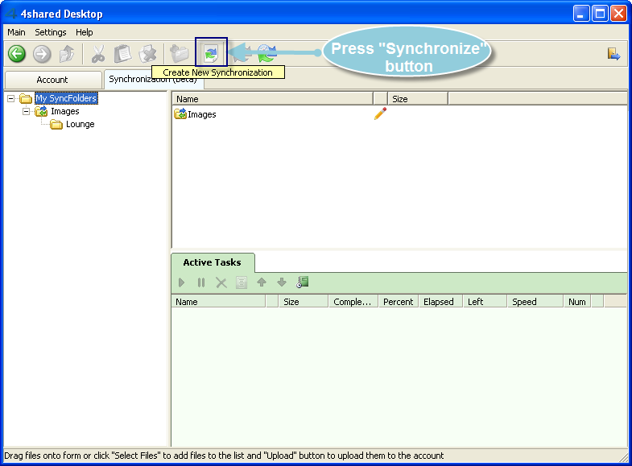Open the Settings menu
This screenshot has width=632, height=466.
pos(51,32)
